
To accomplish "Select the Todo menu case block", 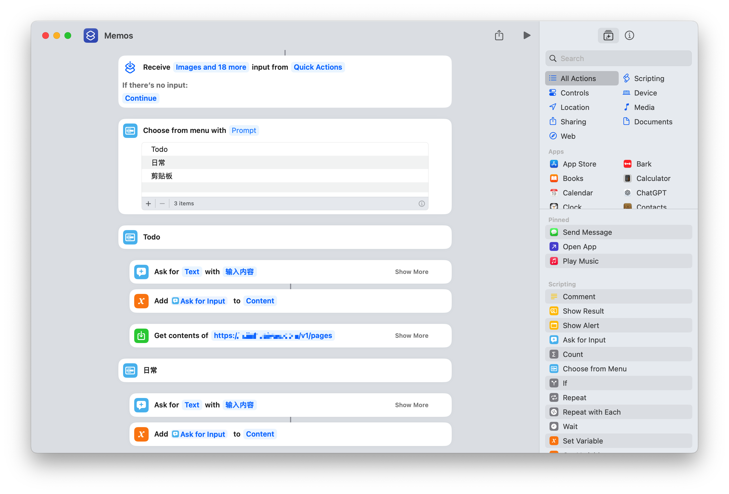I will [x=285, y=237].
